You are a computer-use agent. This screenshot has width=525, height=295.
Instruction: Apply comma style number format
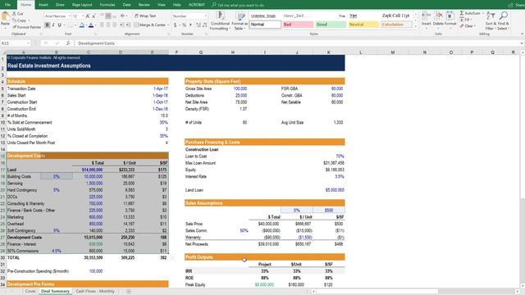(x=190, y=25)
